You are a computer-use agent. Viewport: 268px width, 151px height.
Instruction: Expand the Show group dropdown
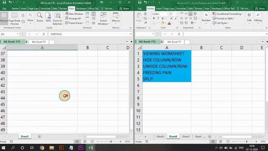30,18
